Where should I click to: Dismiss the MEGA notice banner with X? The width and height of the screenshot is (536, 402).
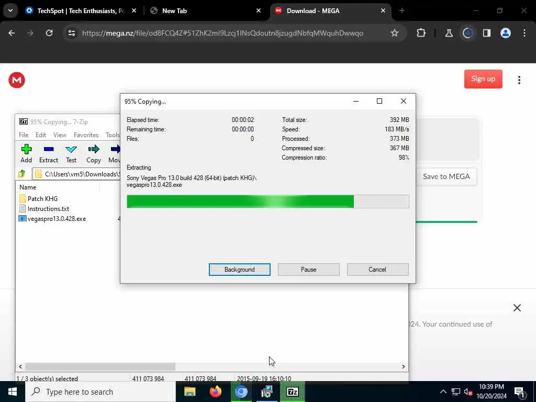coord(517,308)
